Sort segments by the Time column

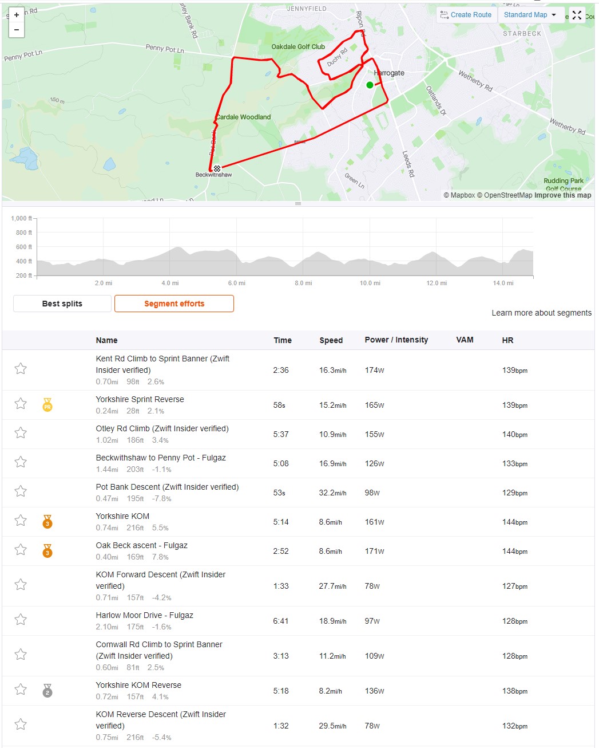(x=283, y=340)
